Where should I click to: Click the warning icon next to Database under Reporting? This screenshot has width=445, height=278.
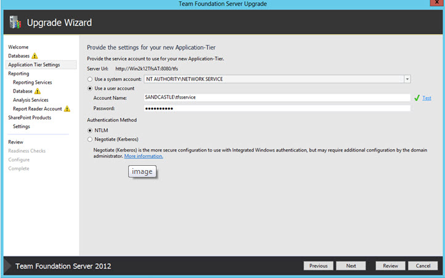click(38, 91)
